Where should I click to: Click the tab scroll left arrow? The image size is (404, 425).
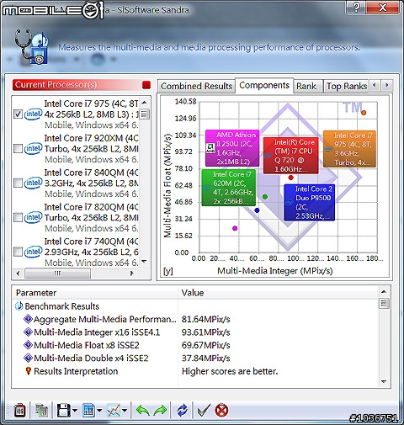pyautogui.click(x=375, y=85)
